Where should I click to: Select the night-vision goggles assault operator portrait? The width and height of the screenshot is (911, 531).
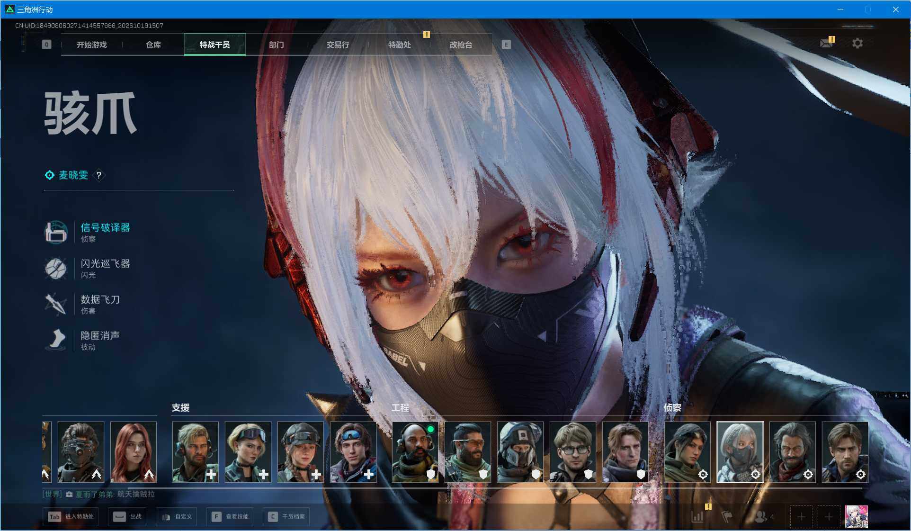click(81, 452)
